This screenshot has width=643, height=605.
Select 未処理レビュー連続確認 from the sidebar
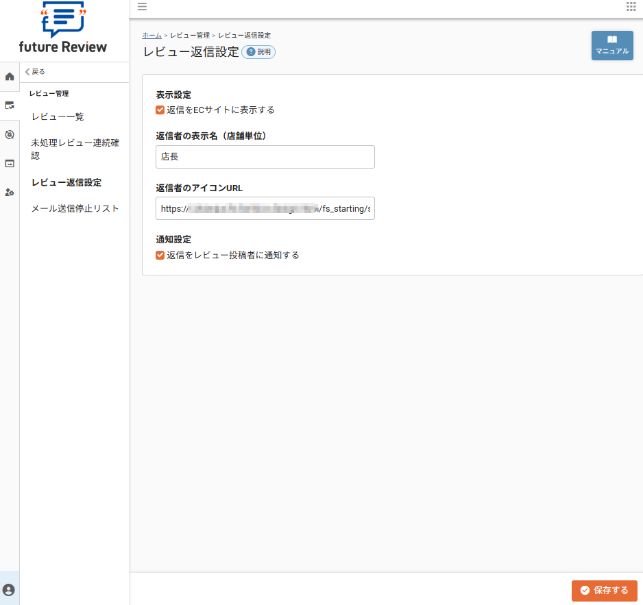(x=74, y=149)
